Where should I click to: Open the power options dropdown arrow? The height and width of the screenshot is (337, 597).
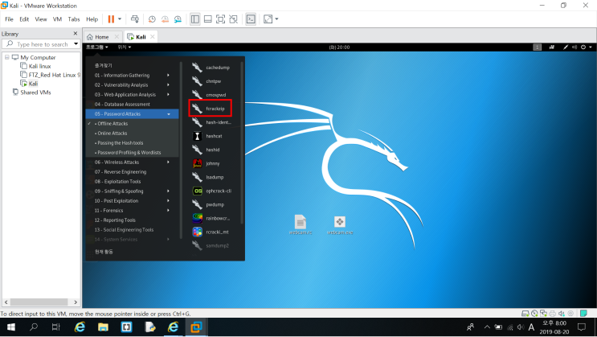(120, 19)
